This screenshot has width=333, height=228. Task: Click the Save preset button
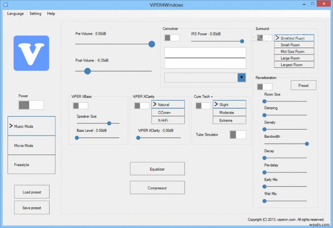(32, 208)
